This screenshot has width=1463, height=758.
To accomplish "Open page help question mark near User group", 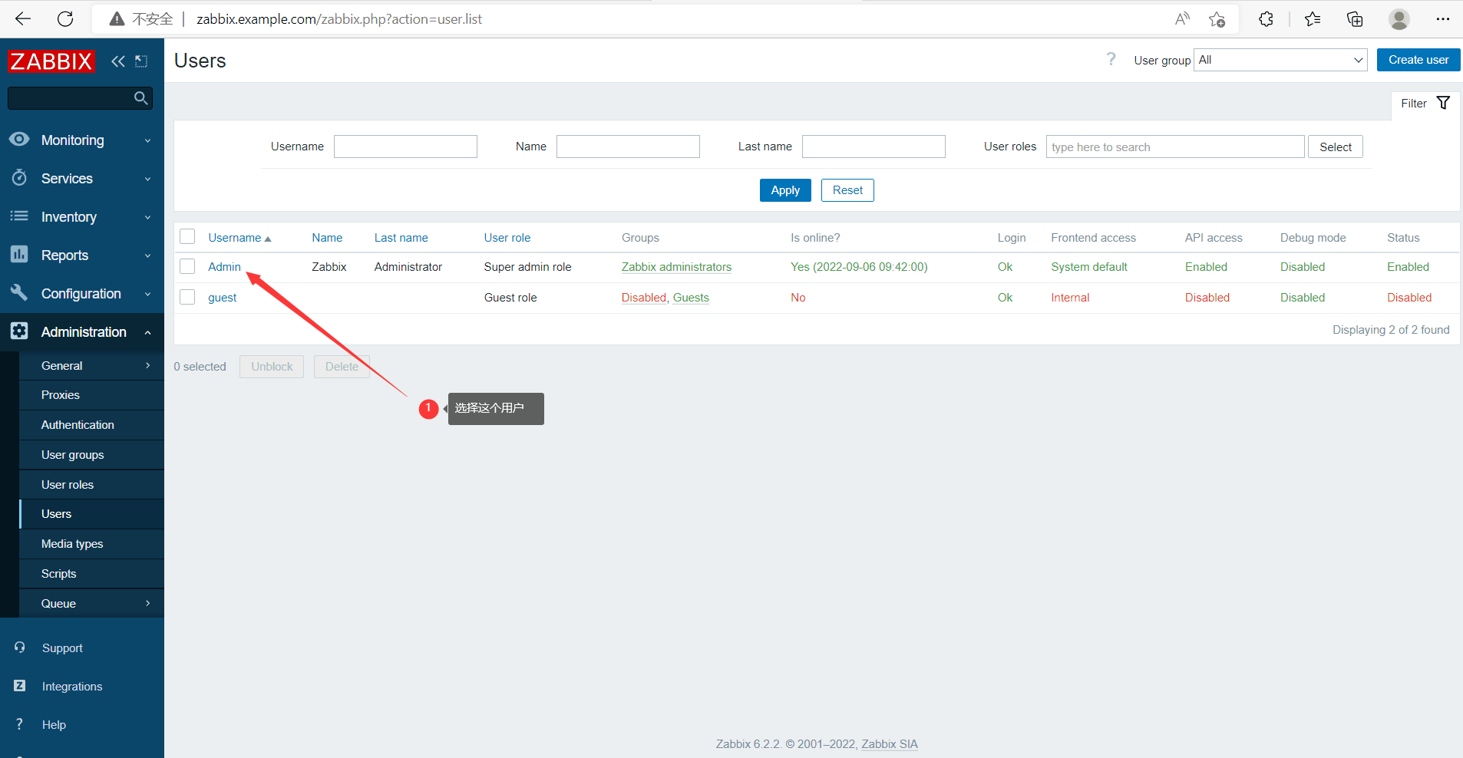I will pos(1111,60).
